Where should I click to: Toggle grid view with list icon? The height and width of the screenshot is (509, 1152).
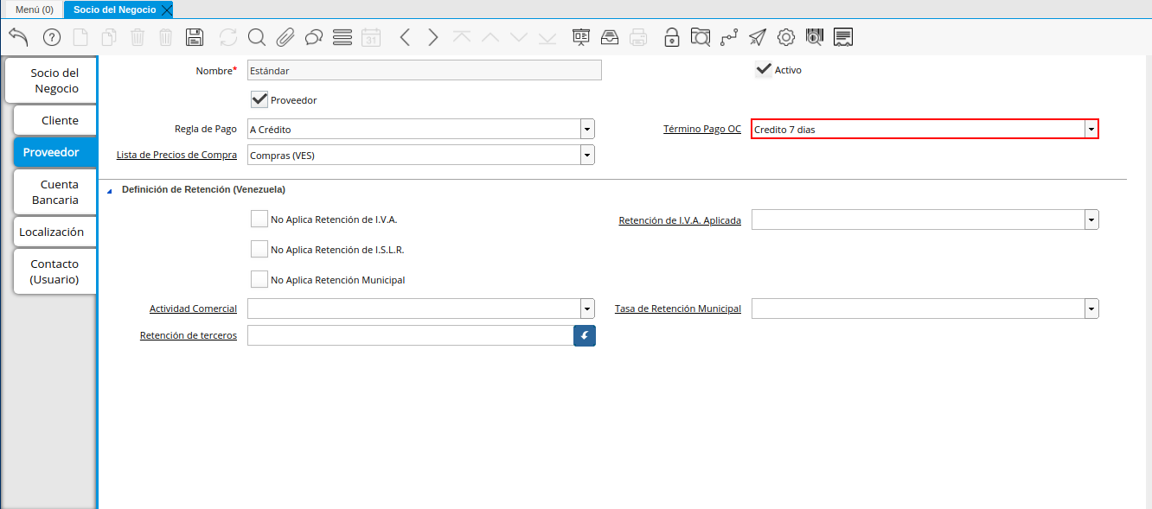(342, 37)
